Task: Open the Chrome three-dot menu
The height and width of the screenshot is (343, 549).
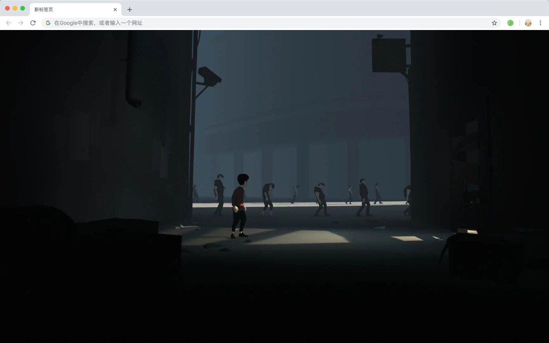Action: pos(540,23)
